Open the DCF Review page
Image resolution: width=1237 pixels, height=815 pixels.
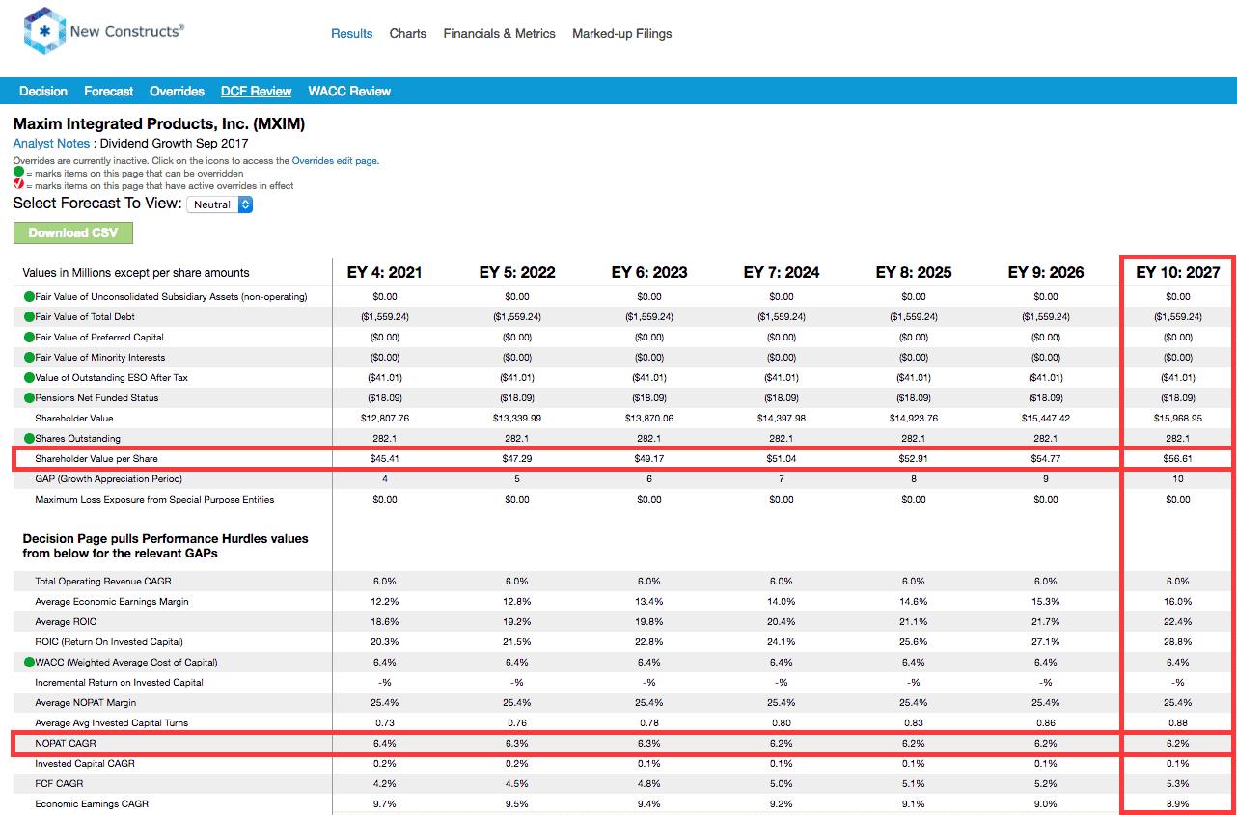point(256,92)
